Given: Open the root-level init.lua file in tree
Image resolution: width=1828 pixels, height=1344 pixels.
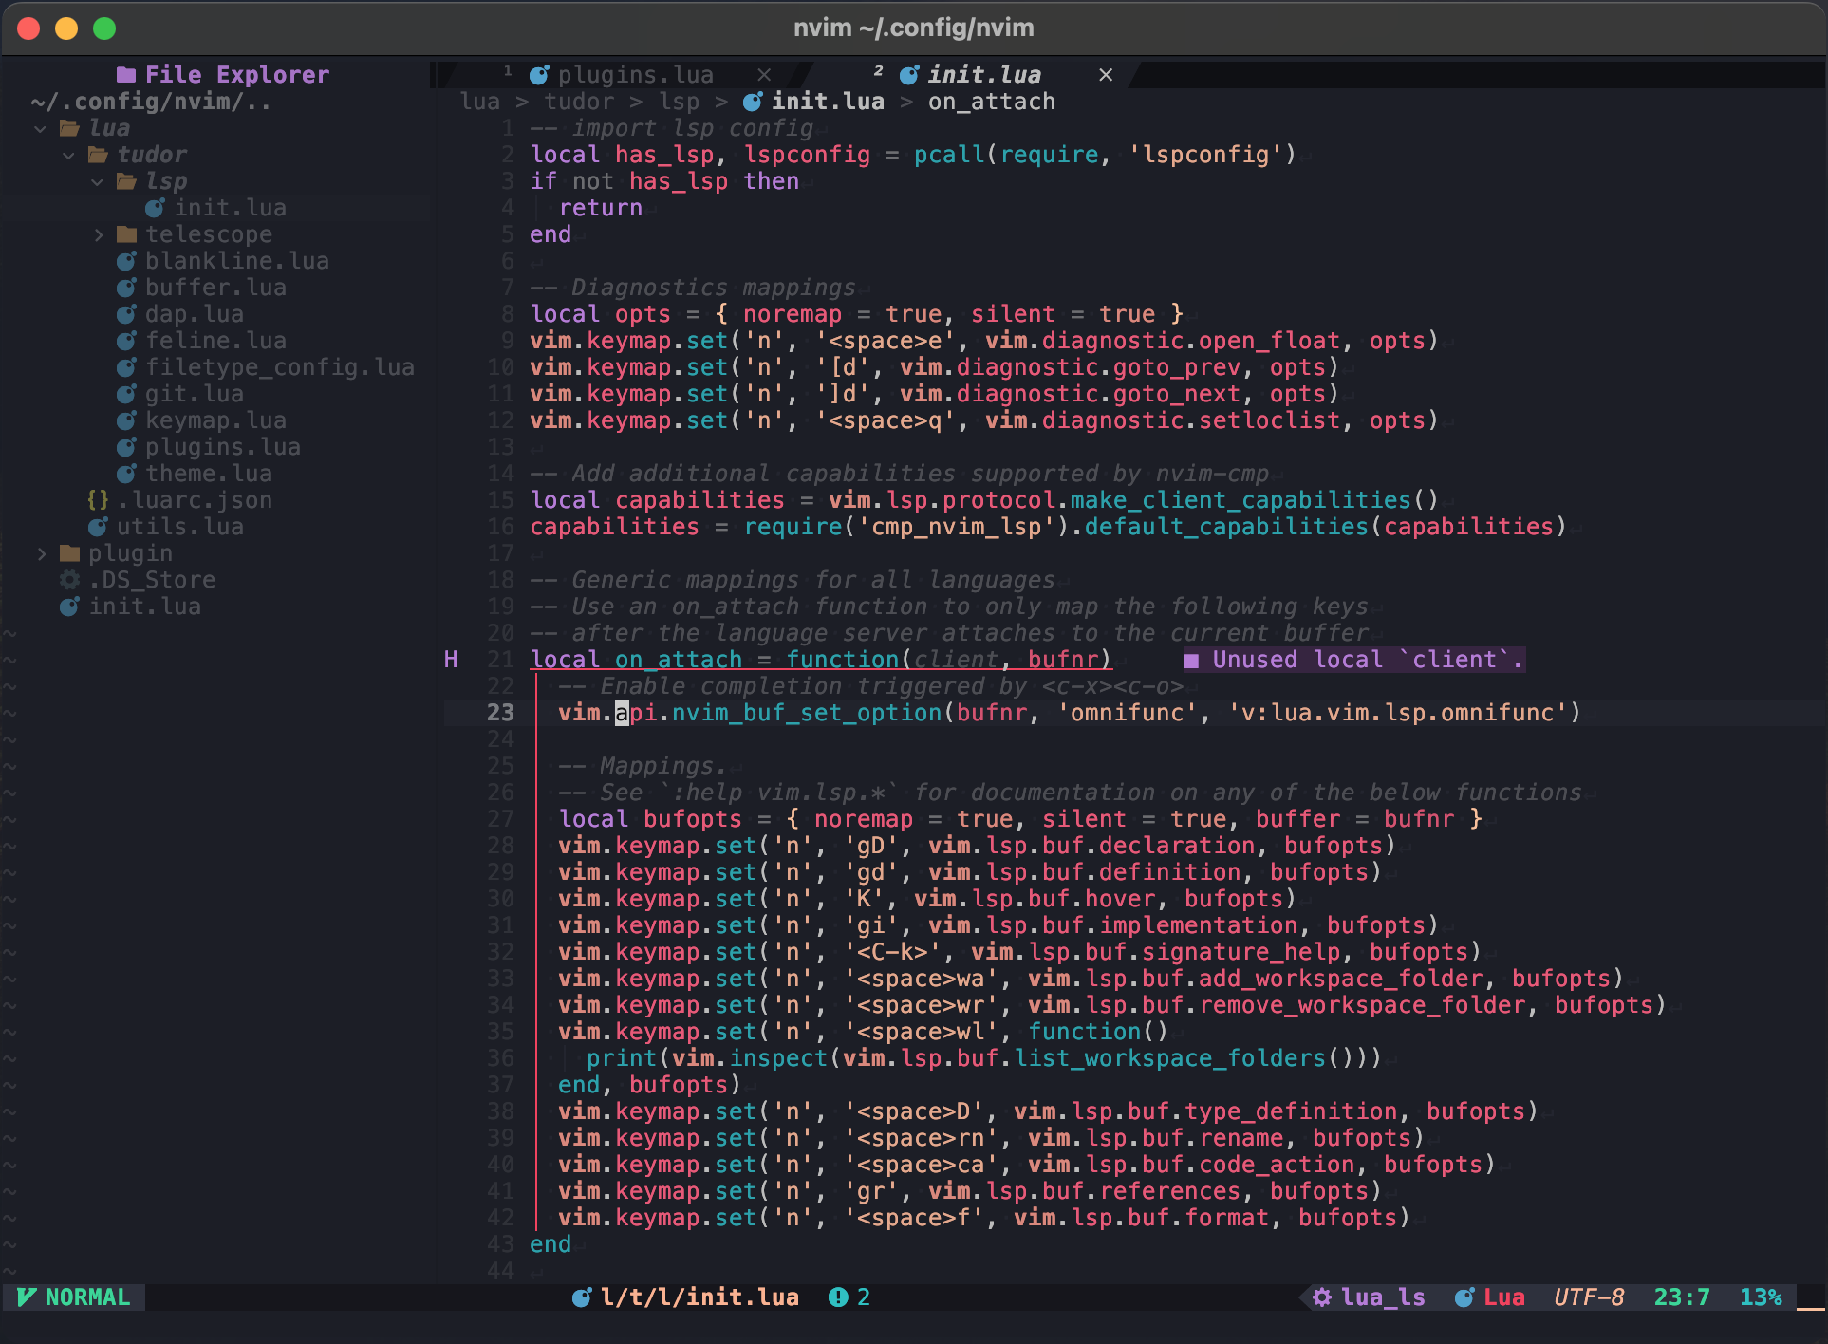Looking at the screenshot, I should pyautogui.click(x=144, y=607).
